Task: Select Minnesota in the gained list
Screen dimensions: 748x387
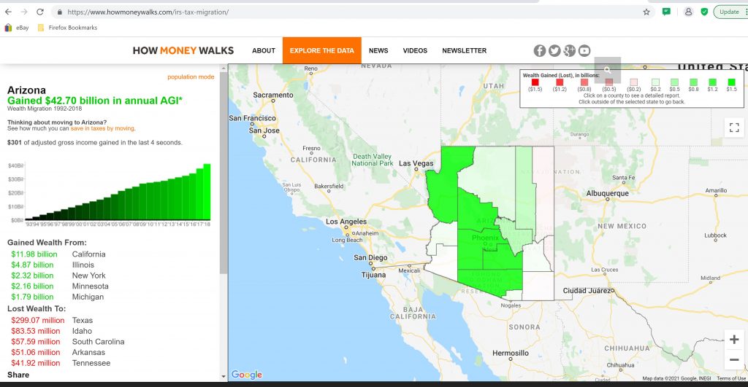Action: (90, 286)
